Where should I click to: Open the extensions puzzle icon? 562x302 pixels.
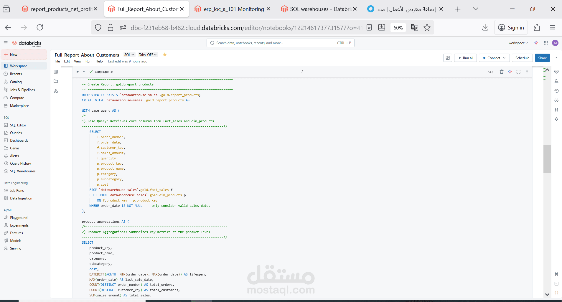tap(537, 27)
